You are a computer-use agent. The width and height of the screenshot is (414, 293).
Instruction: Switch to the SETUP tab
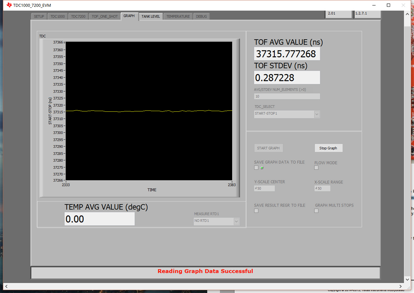pyautogui.click(x=39, y=16)
